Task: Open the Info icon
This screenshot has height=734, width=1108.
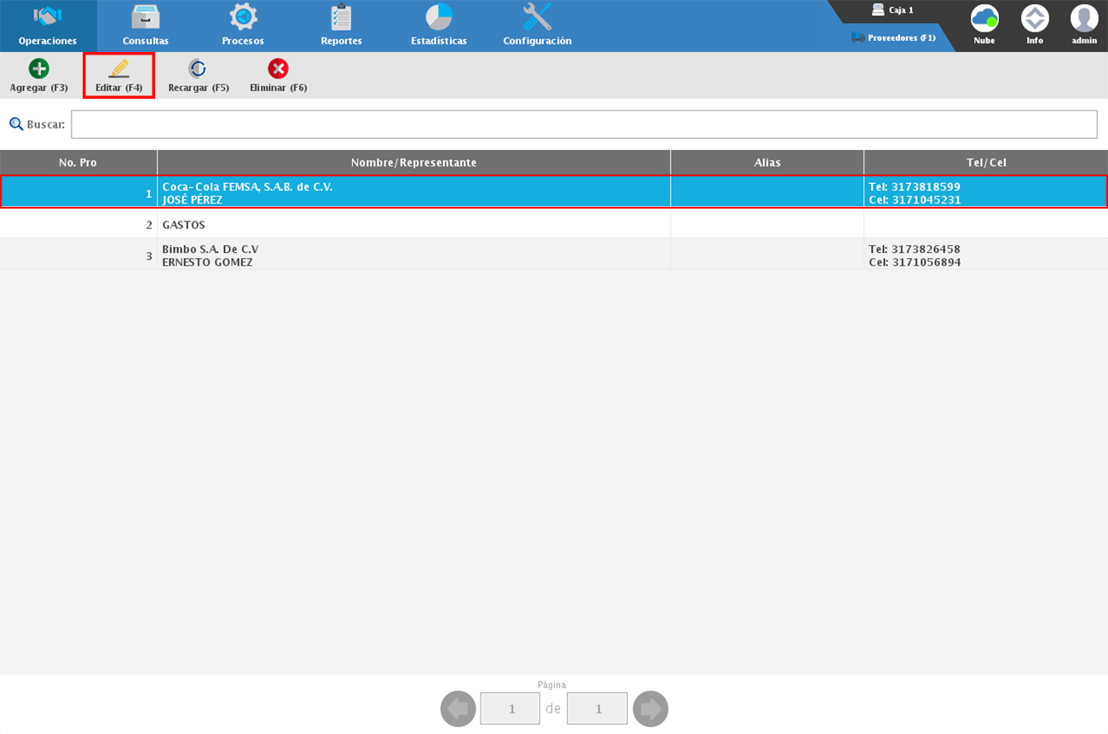Action: click(x=1035, y=24)
